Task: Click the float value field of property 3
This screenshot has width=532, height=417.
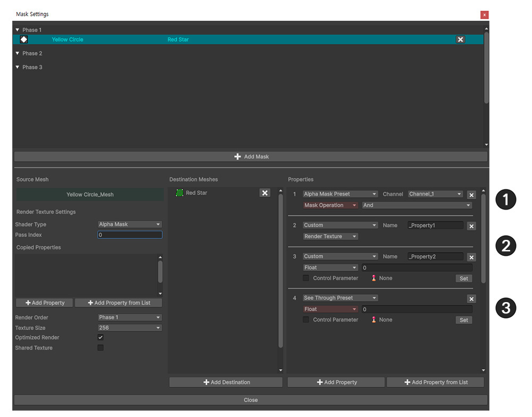Action: [x=417, y=268]
